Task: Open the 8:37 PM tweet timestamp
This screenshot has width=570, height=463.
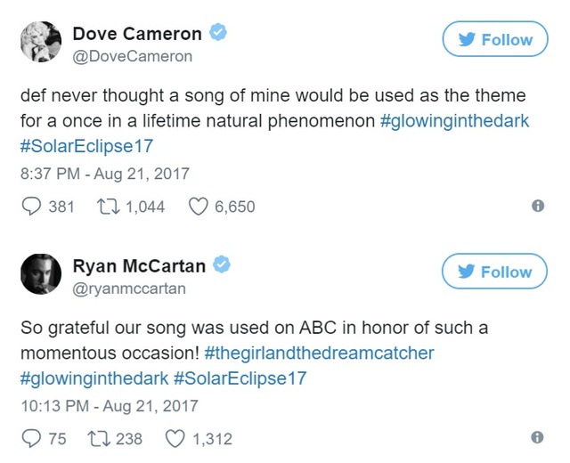Action: [105, 174]
